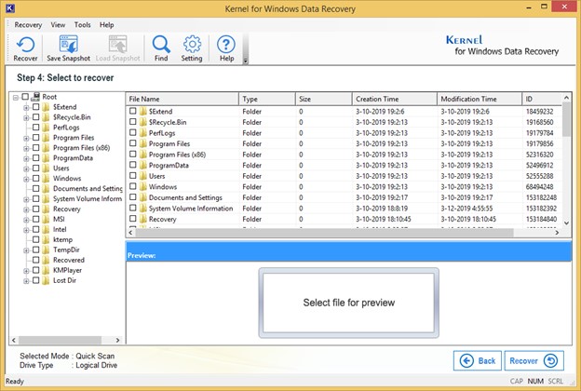Click the KMPlayer folder icon in tree
The image size is (581, 391).
click(46, 270)
